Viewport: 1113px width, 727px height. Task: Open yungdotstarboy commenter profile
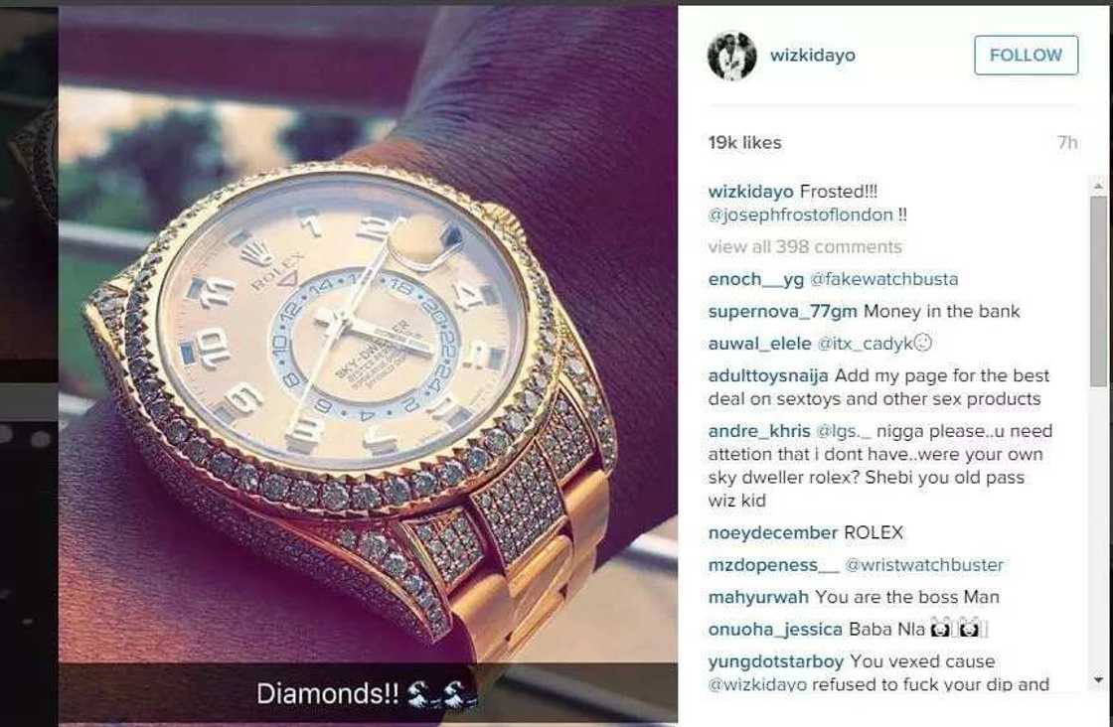point(776,661)
